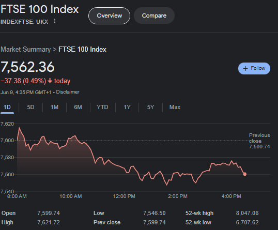This screenshot has height=230, width=278.
Task: Select the Max time range tab
Action: (x=175, y=108)
